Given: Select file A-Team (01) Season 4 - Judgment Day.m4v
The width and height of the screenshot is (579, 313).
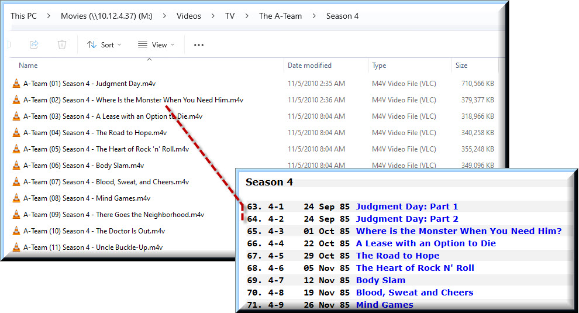Looking at the screenshot, I should 89,84.
